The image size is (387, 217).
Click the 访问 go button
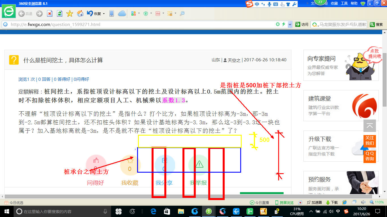pyautogui.click(x=302, y=25)
